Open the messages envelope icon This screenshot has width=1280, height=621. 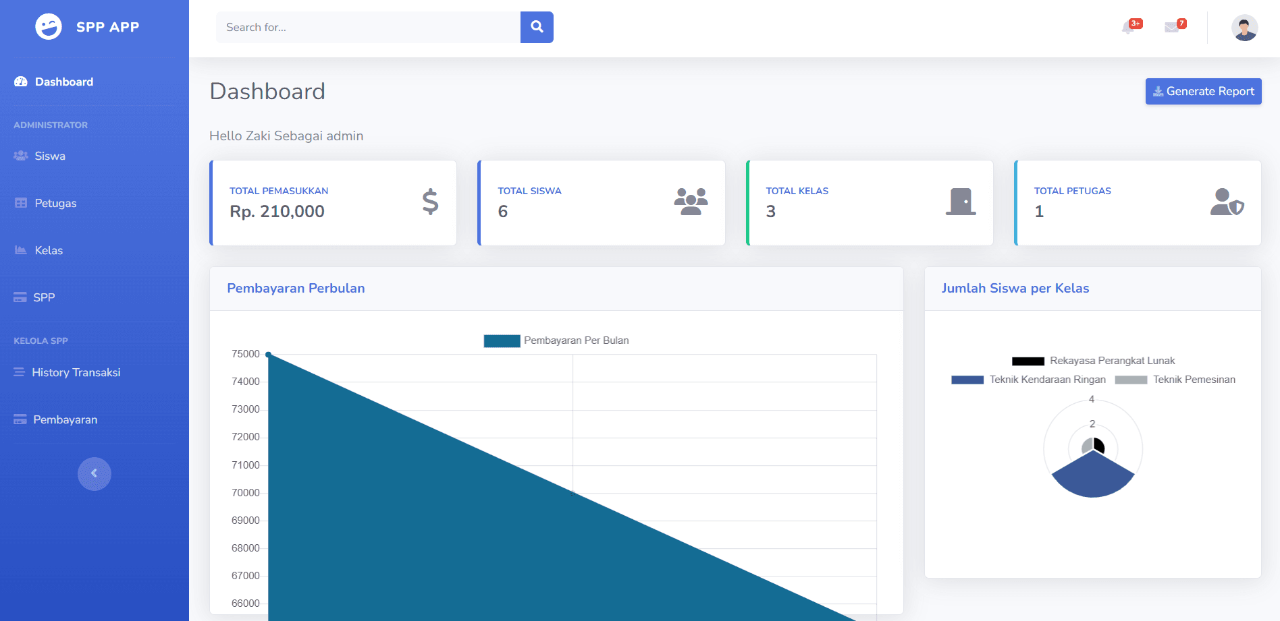[1173, 27]
